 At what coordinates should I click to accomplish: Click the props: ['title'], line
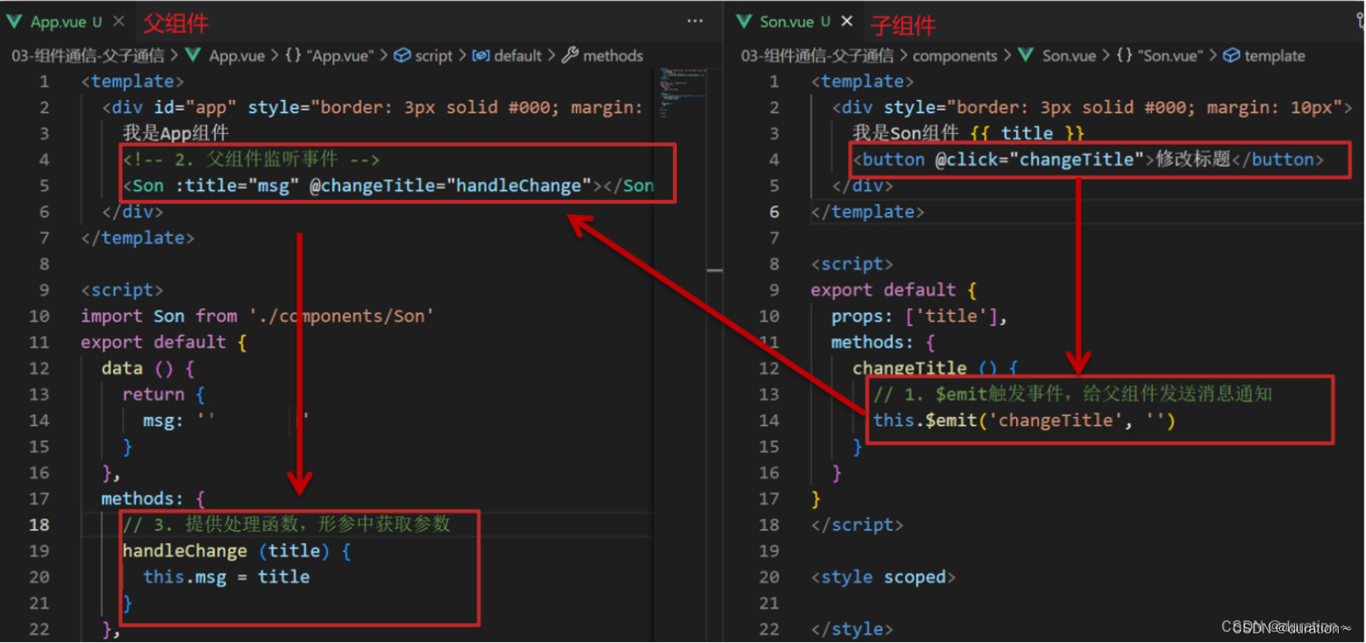[x=920, y=316]
